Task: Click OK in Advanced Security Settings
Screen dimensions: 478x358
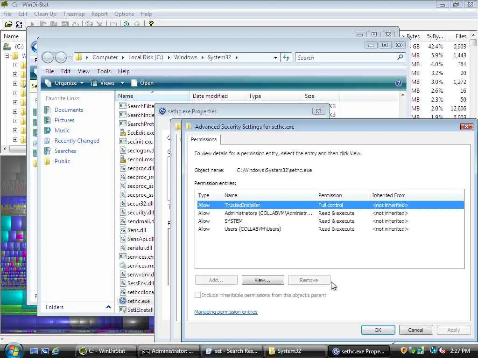Action: 378,330
